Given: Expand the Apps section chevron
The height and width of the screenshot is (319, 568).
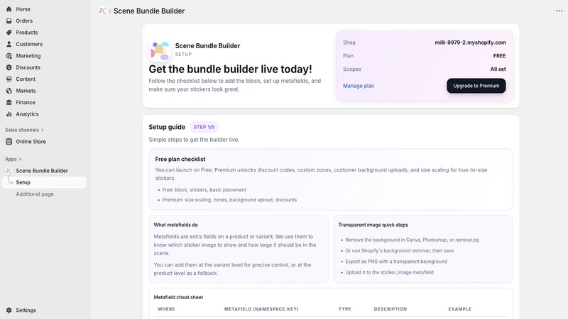Looking at the screenshot, I should pyautogui.click(x=21, y=159).
